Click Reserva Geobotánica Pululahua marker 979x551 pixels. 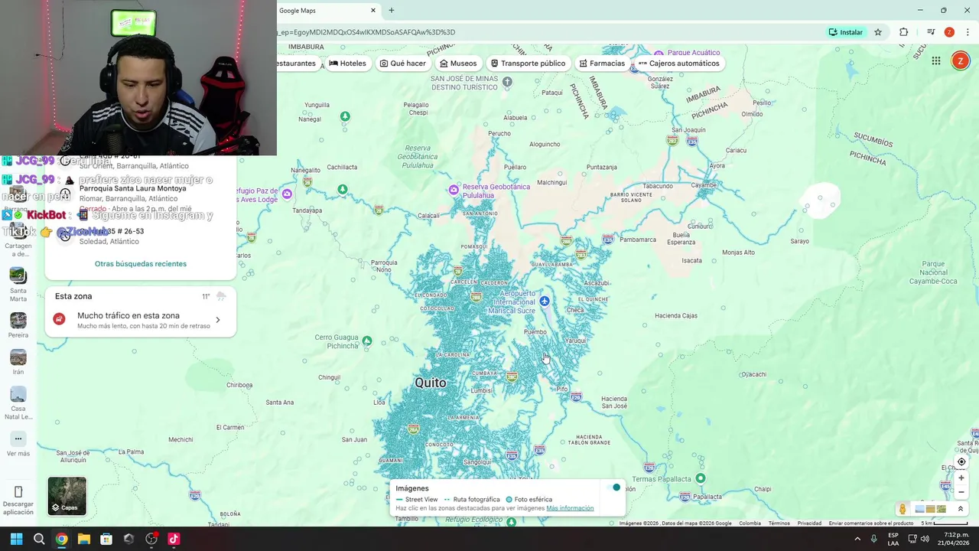(x=454, y=189)
